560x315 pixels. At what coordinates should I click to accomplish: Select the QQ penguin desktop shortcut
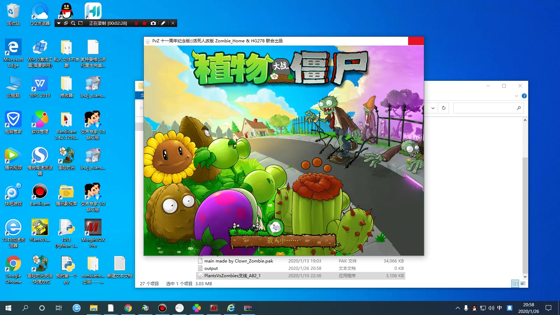(x=66, y=11)
